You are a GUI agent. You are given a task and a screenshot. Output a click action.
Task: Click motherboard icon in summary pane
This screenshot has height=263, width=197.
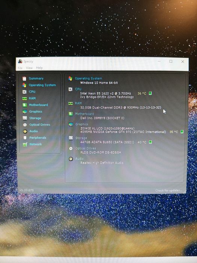click(71, 114)
